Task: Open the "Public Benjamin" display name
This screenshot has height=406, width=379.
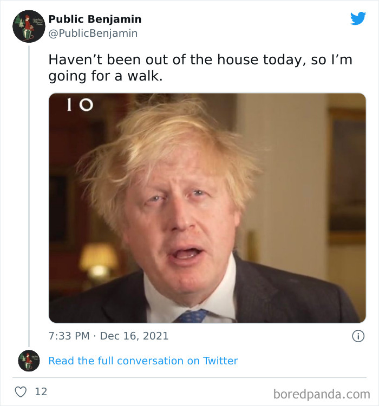Action: 95,19
